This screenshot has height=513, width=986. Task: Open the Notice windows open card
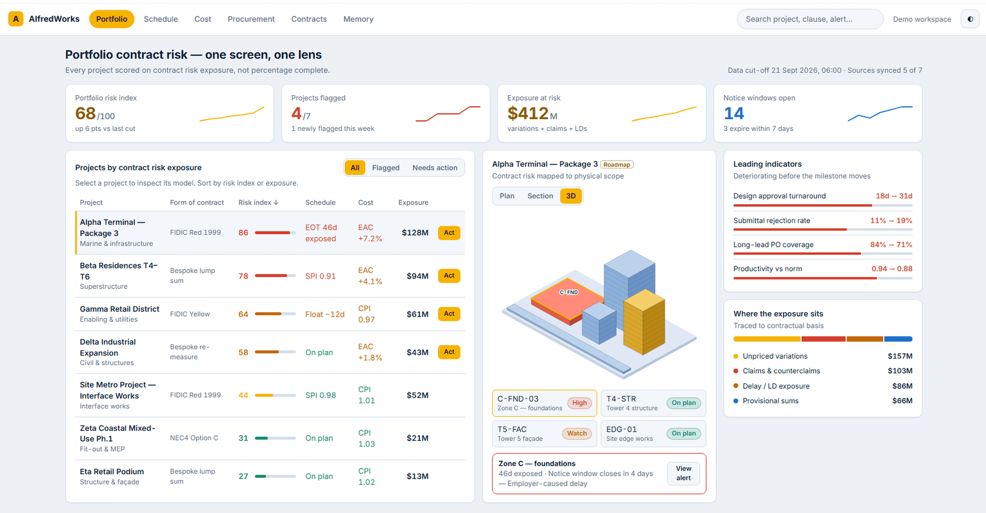817,113
